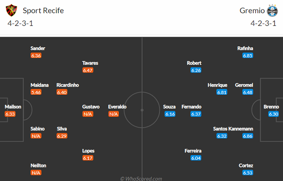
Task: Select Neilton's N/A rating badge
Action: tap(36, 173)
